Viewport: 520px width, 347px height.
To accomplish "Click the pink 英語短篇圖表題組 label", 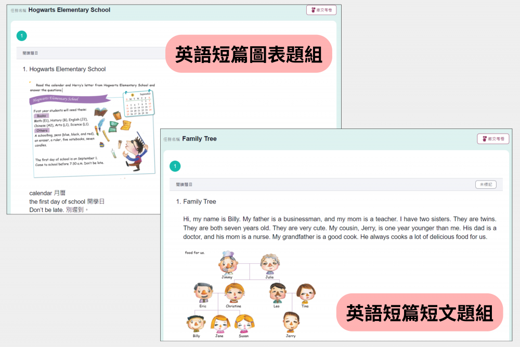I will (x=249, y=54).
